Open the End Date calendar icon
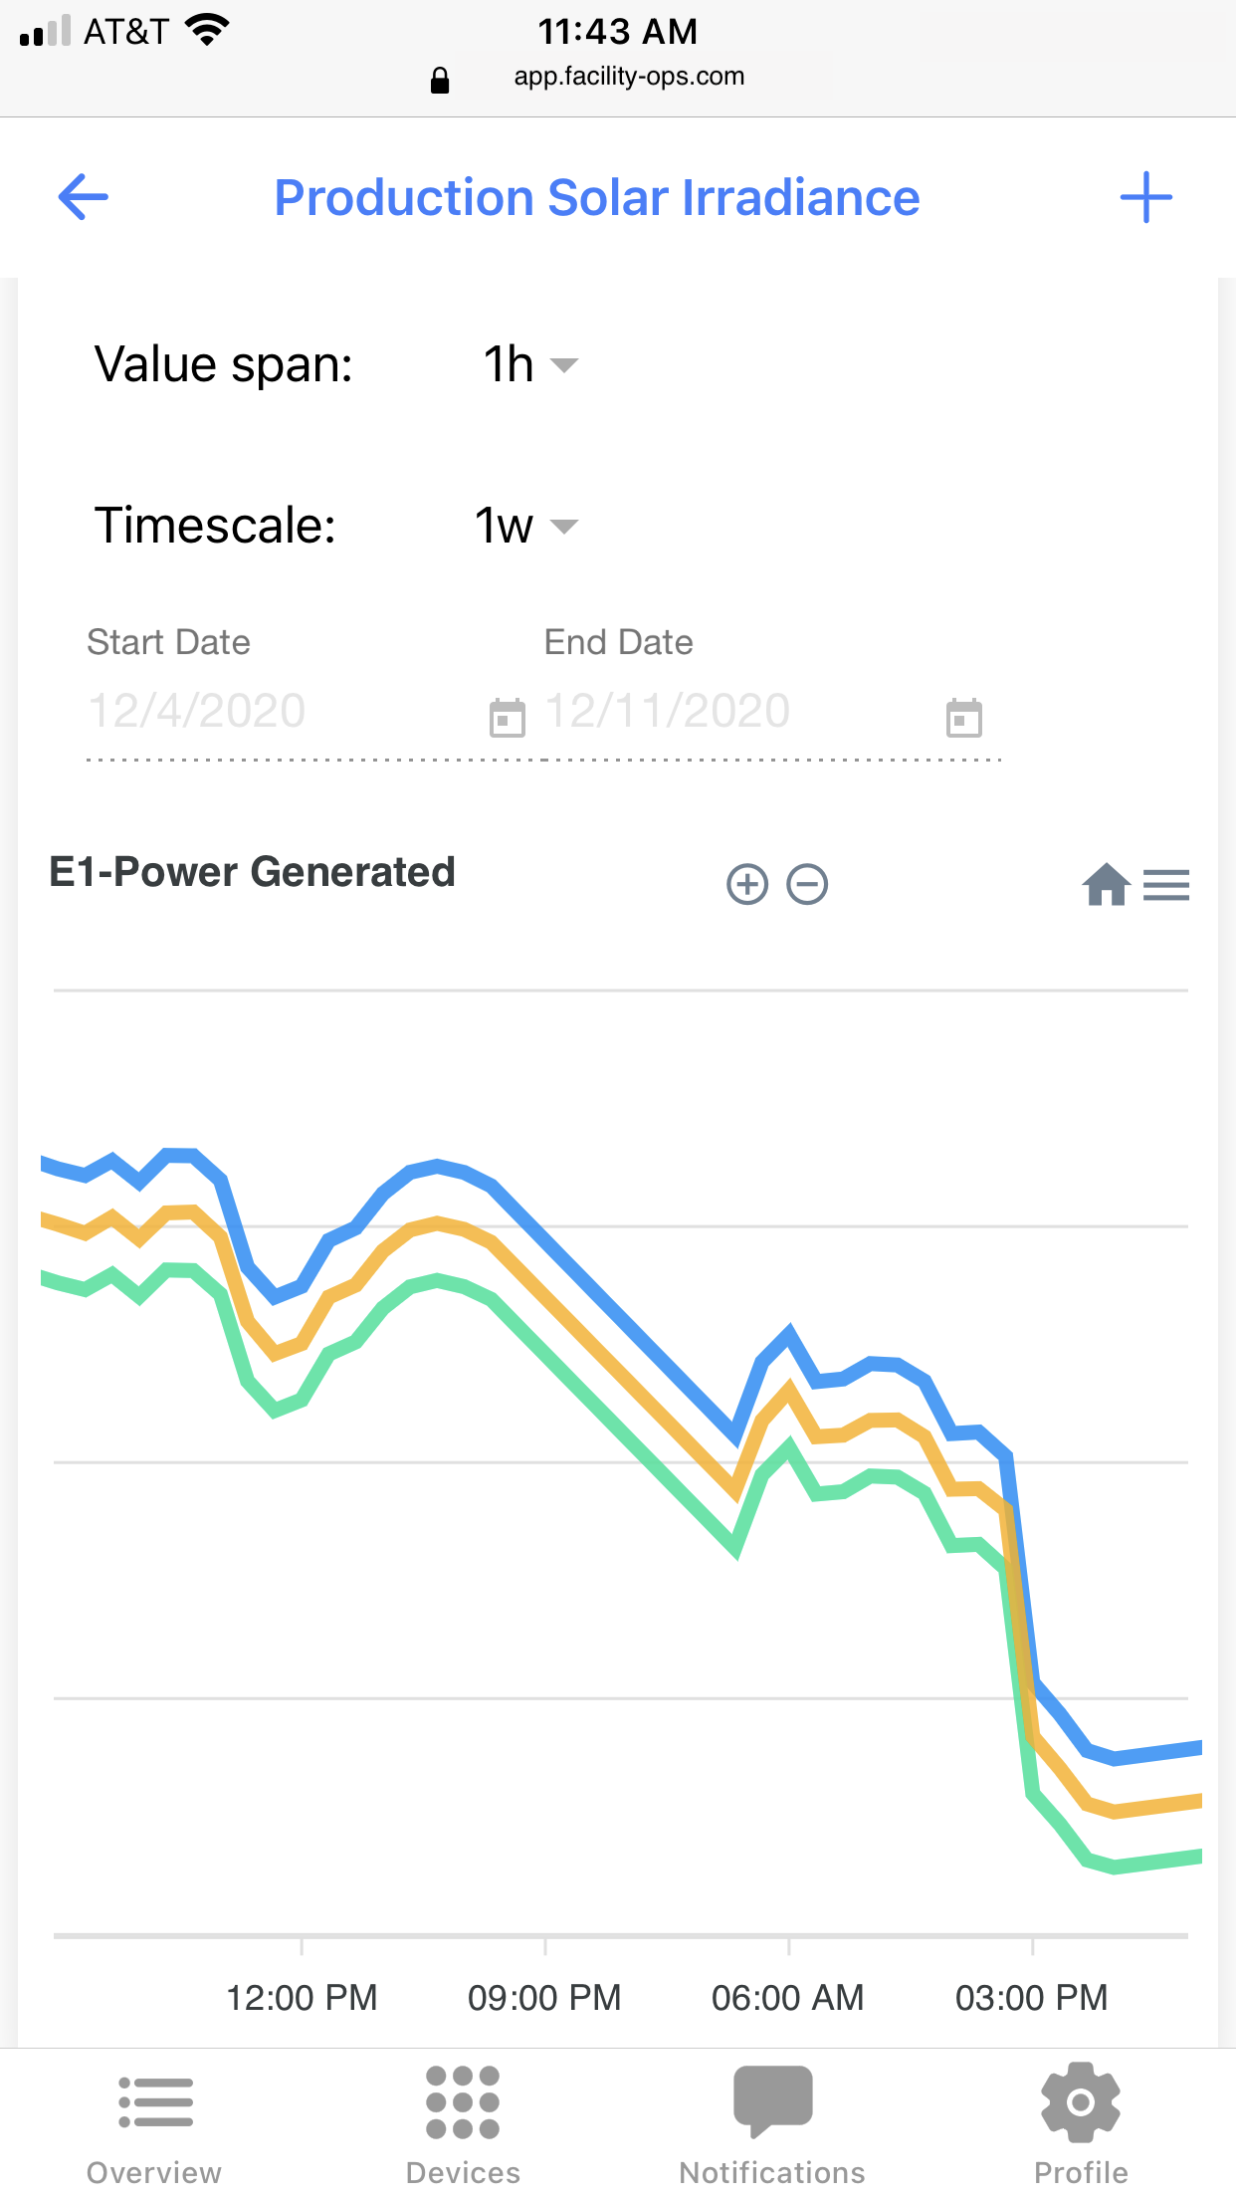The width and height of the screenshot is (1236, 2198). pyautogui.click(x=963, y=718)
